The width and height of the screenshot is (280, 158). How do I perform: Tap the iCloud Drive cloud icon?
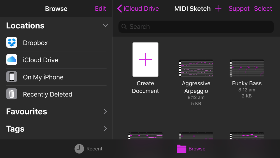coord(11,59)
